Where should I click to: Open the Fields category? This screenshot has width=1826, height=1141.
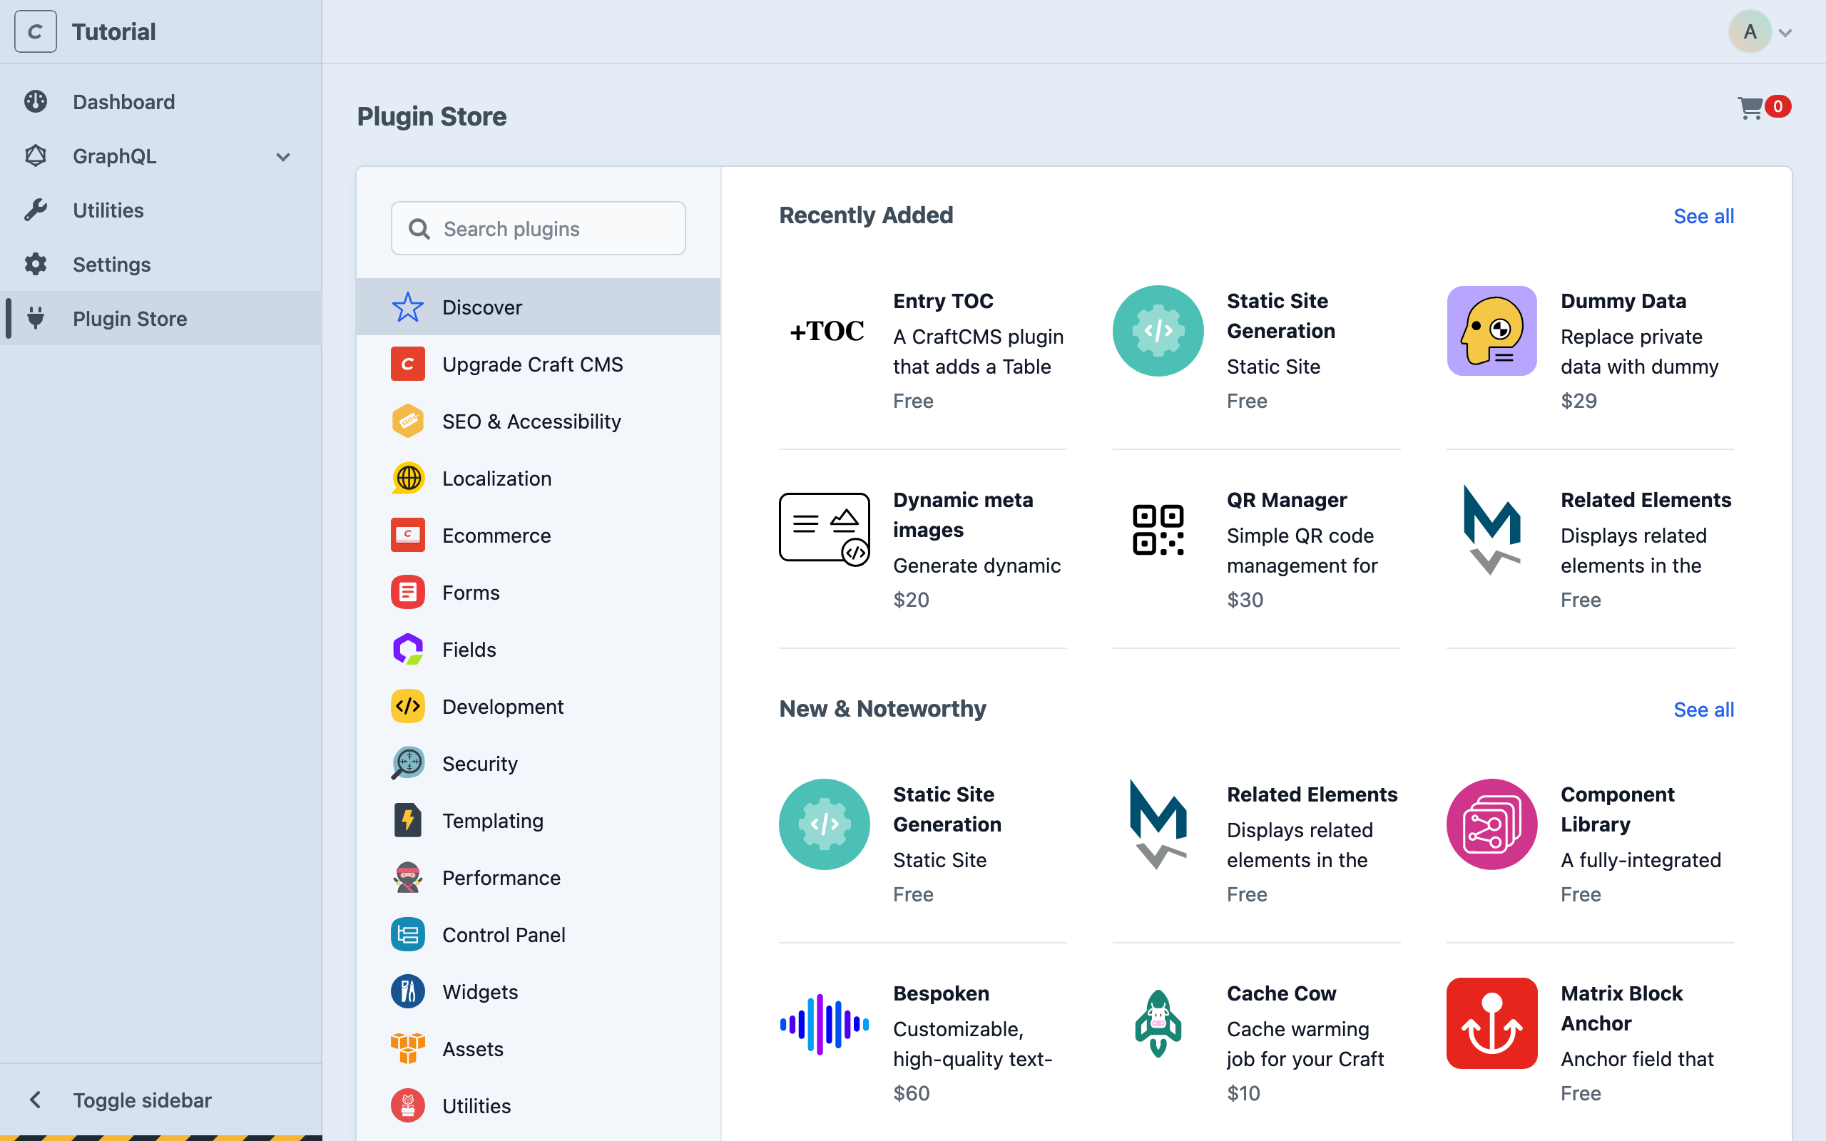point(469,649)
